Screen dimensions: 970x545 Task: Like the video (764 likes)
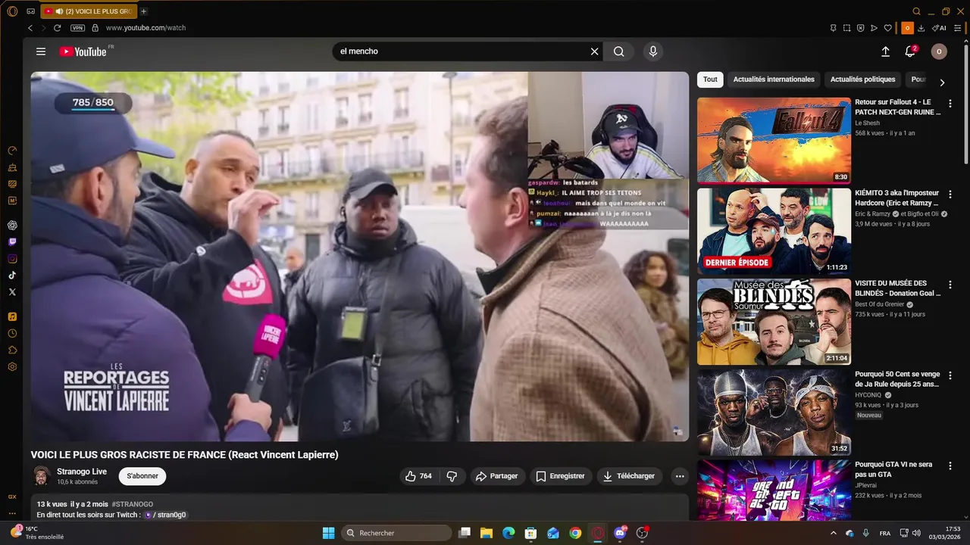pyautogui.click(x=418, y=476)
